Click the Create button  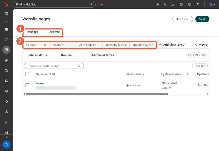tap(202, 19)
